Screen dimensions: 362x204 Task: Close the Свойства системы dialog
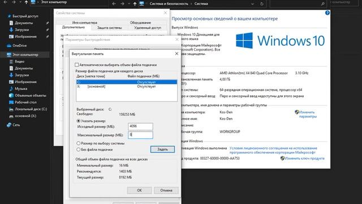point(165,13)
